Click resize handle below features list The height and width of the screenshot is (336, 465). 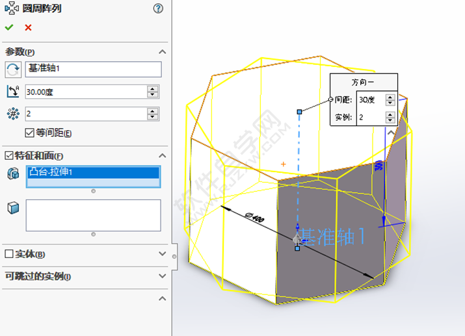[x=94, y=191]
